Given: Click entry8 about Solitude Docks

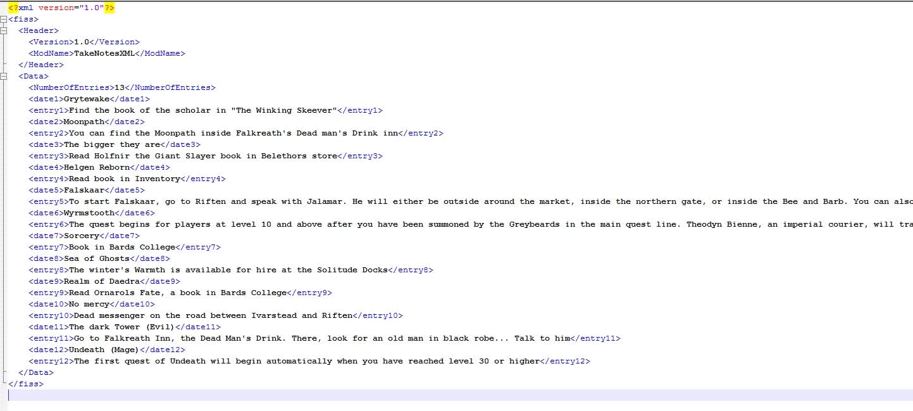Looking at the screenshot, I should tap(231, 270).
